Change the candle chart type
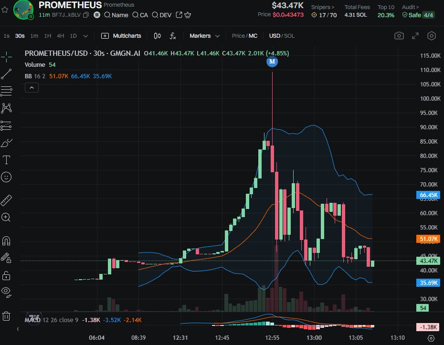444x345 pixels. (x=158, y=36)
